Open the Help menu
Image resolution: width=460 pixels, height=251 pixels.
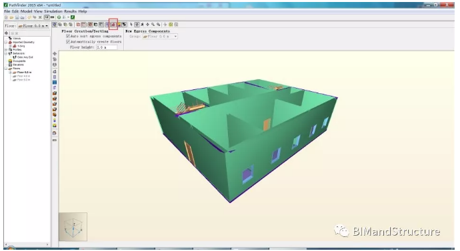click(83, 11)
